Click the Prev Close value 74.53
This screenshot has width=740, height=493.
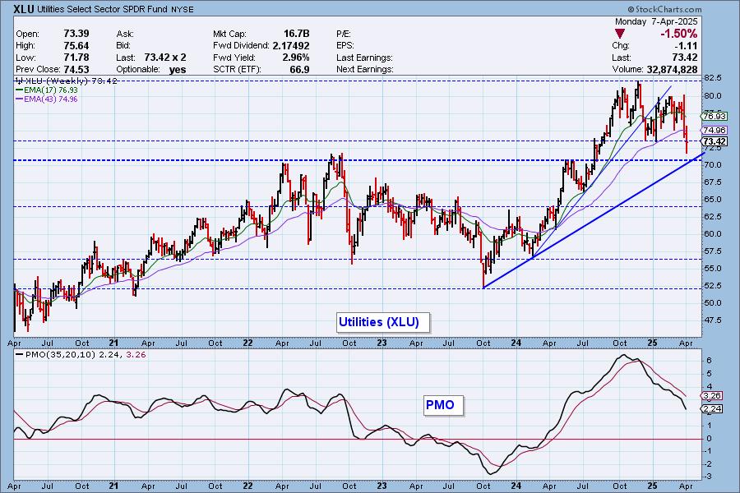coord(76,69)
